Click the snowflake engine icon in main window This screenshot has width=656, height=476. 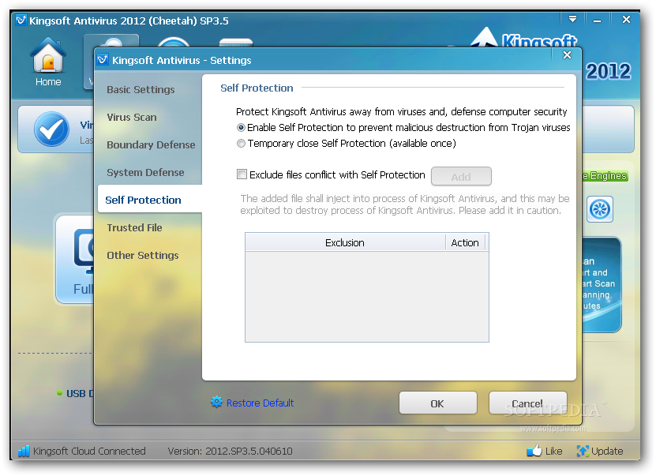click(x=600, y=209)
